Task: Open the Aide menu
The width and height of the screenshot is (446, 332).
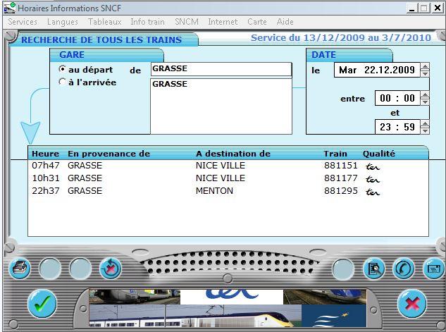Action: coord(285,22)
